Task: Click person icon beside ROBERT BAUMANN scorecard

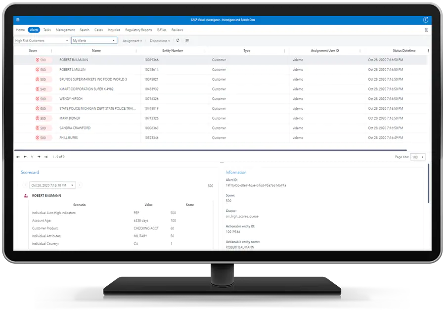Action: click(x=26, y=195)
